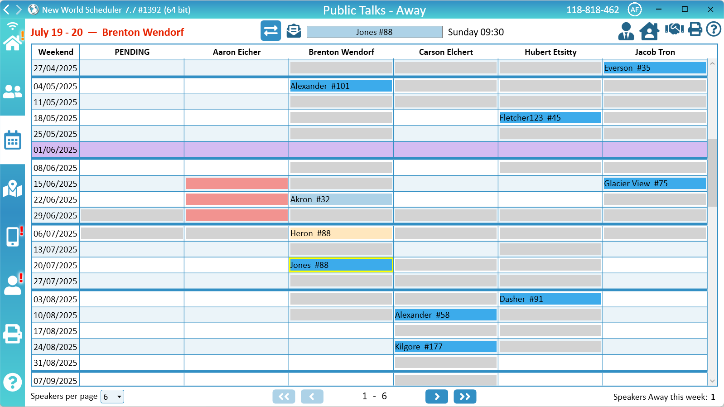This screenshot has width=724, height=407.
Task: Select the 20/07/2025 weekend date
Action: click(x=55, y=265)
